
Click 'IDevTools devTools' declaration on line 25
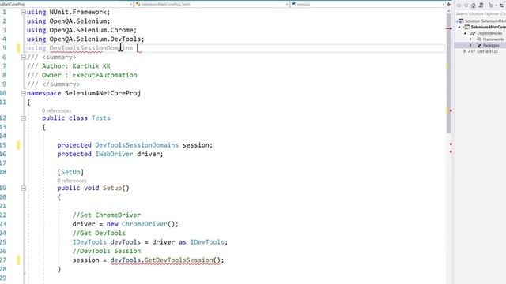click(107, 242)
